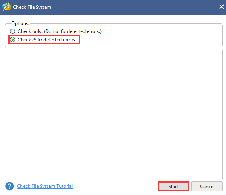Select the "Check & fix detected errors" radio button
The width and height of the screenshot is (226, 195).
pos(13,39)
